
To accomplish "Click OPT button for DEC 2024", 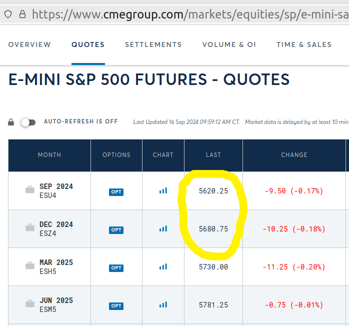I will point(116,229).
